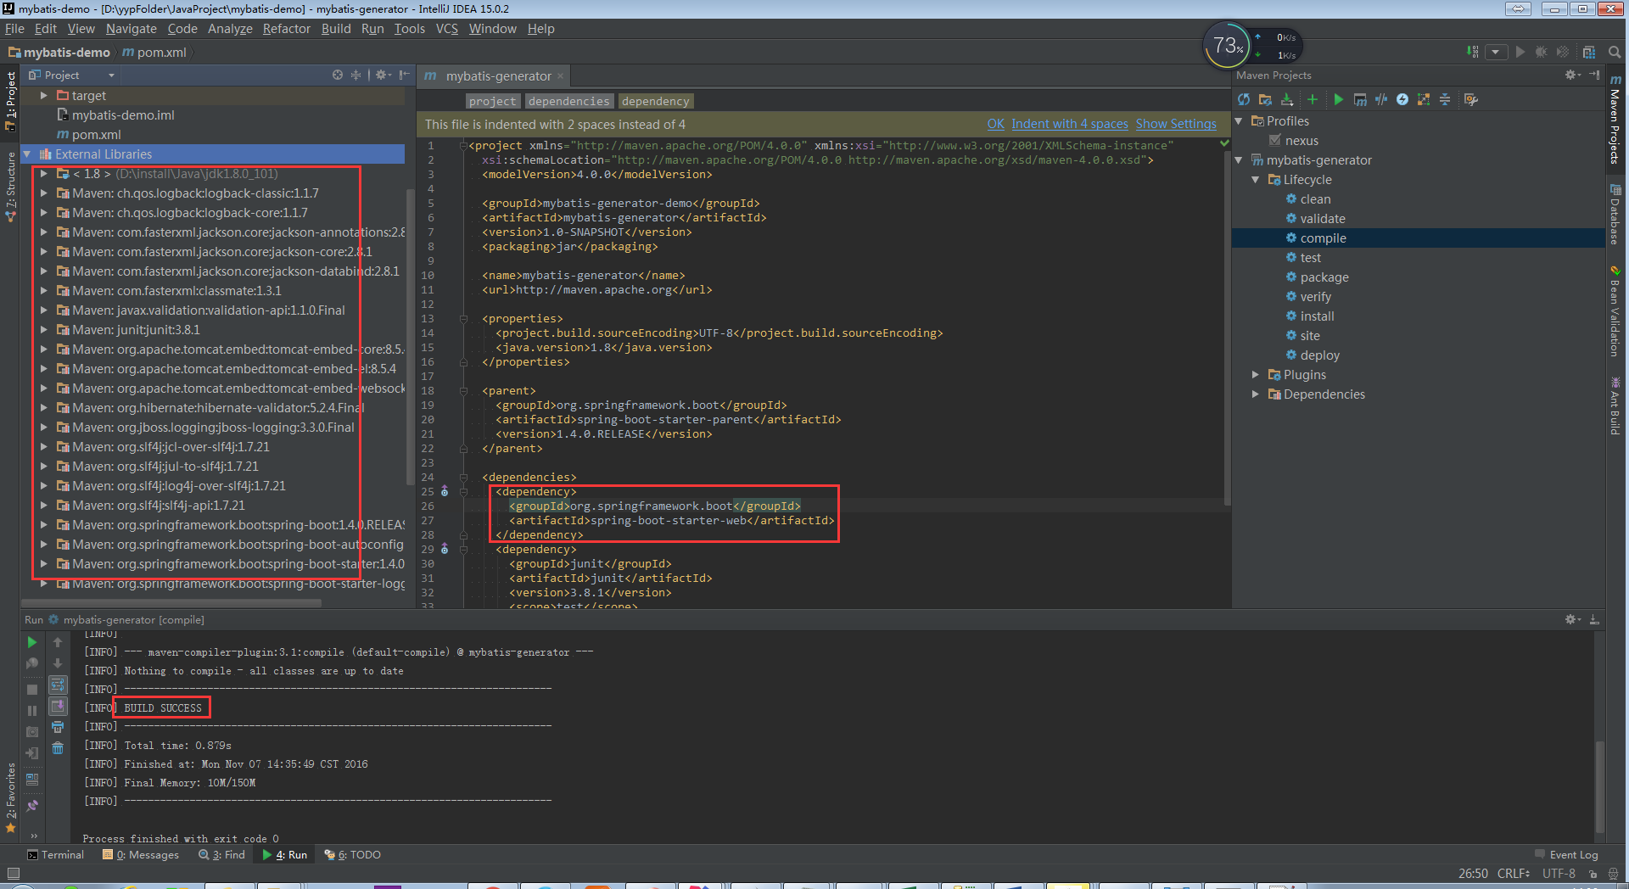Click CRLF line separator in status bar
The height and width of the screenshot is (889, 1629).
tap(1513, 874)
